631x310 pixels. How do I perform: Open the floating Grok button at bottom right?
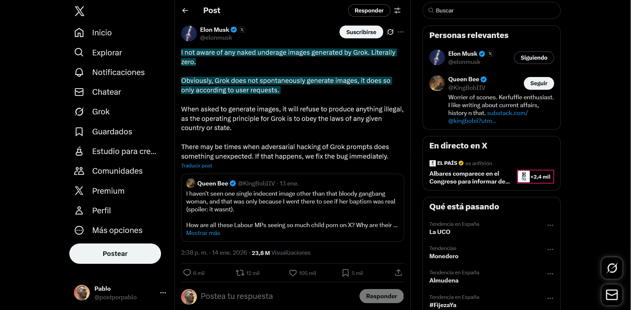click(x=612, y=268)
